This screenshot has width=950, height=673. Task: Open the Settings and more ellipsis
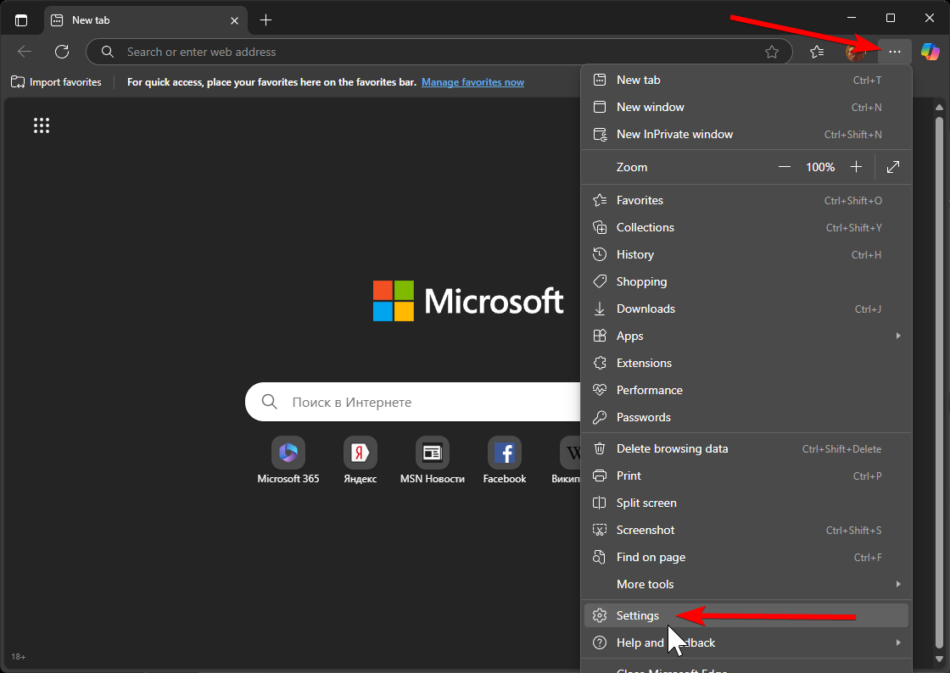[894, 52]
